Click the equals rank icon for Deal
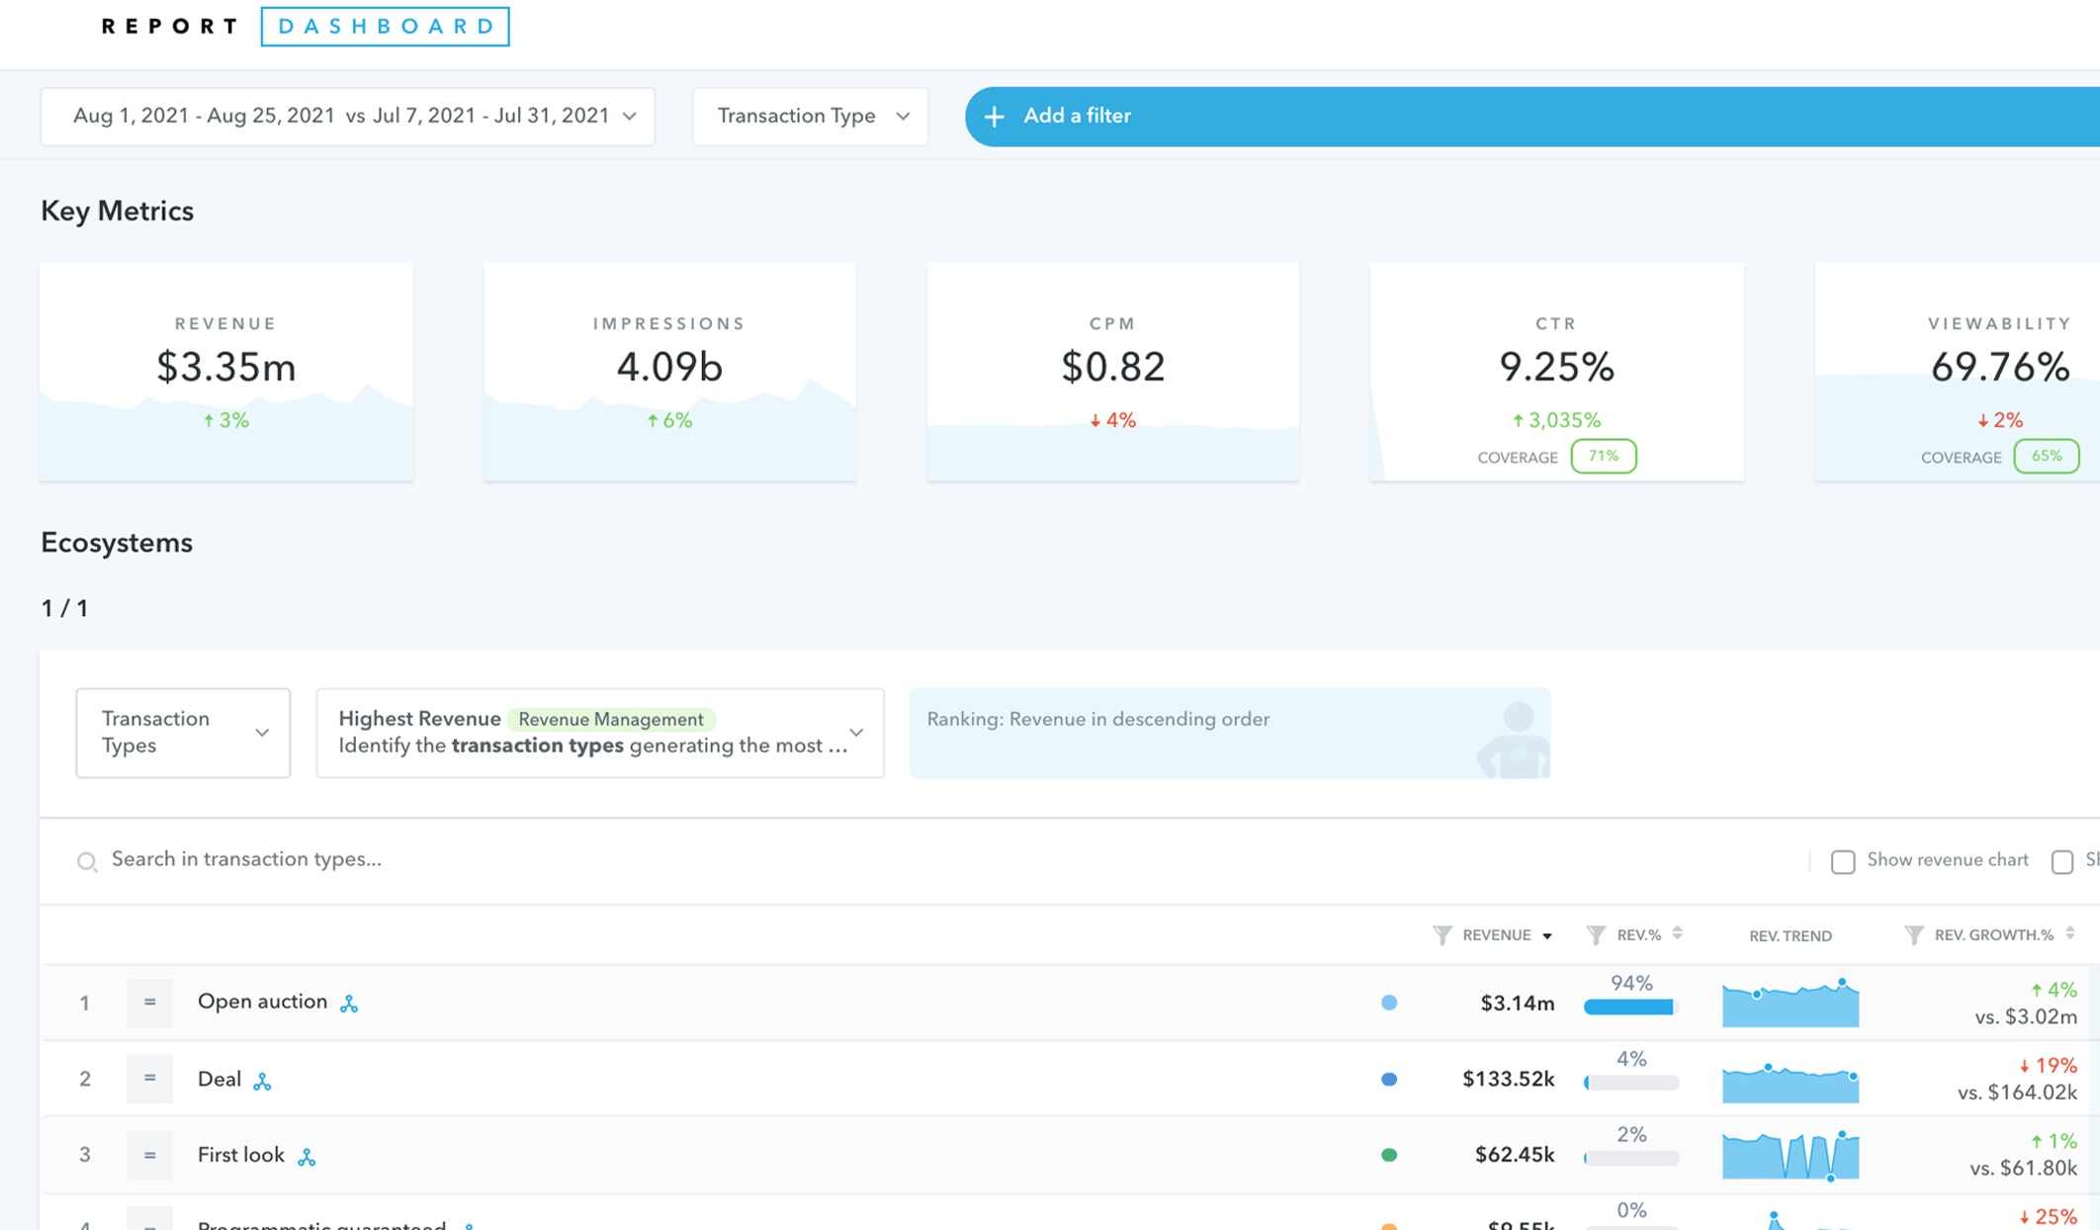The width and height of the screenshot is (2100, 1230). (x=149, y=1079)
